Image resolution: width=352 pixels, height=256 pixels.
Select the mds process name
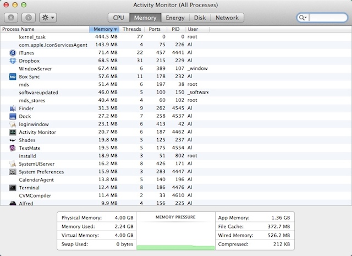pyautogui.click(x=24, y=85)
